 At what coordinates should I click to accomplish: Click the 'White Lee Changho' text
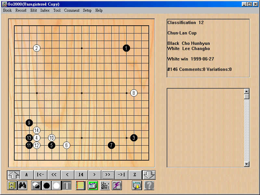[188, 48]
